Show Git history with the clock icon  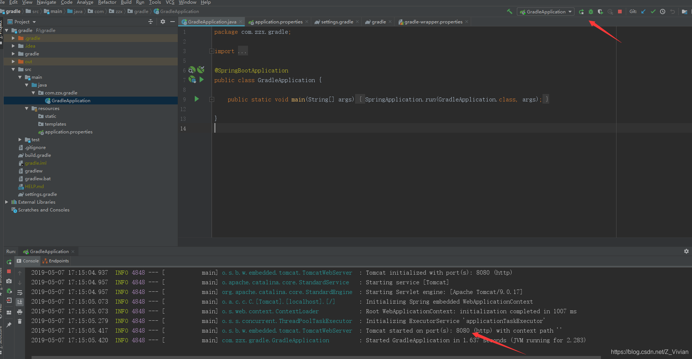tap(663, 12)
